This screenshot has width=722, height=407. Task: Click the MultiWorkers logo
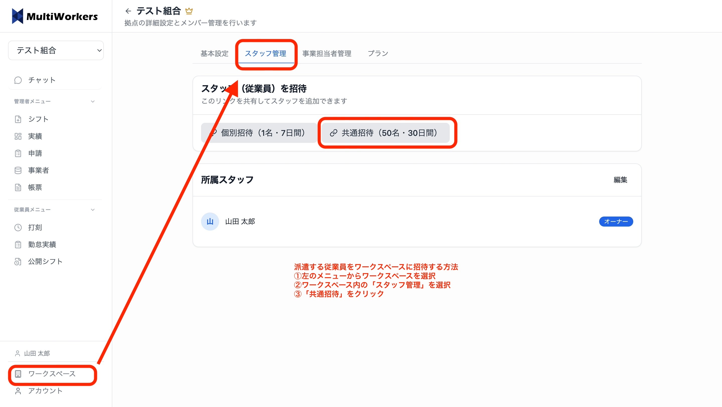coord(55,16)
